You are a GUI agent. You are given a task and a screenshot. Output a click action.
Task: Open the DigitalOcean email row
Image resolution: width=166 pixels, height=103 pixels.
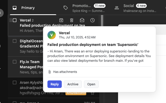(26, 46)
